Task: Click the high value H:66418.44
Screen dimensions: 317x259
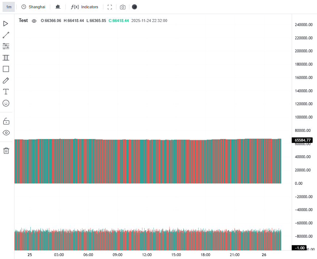Action: (74, 21)
